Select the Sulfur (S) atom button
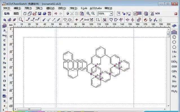180x112 pixels. [4, 76]
